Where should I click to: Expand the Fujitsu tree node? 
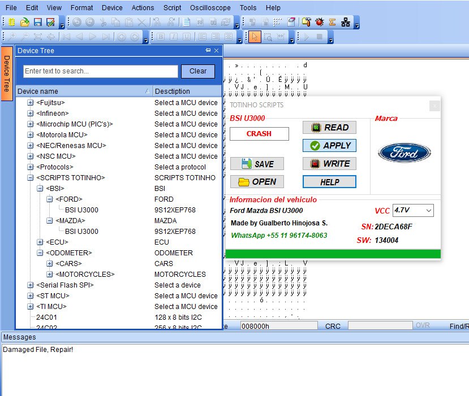[x=31, y=103]
